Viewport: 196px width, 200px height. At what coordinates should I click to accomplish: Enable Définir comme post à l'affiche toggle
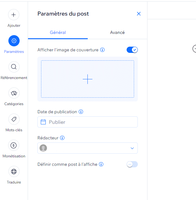(x=132, y=164)
